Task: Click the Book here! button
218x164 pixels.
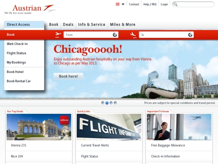Action: coord(68,76)
